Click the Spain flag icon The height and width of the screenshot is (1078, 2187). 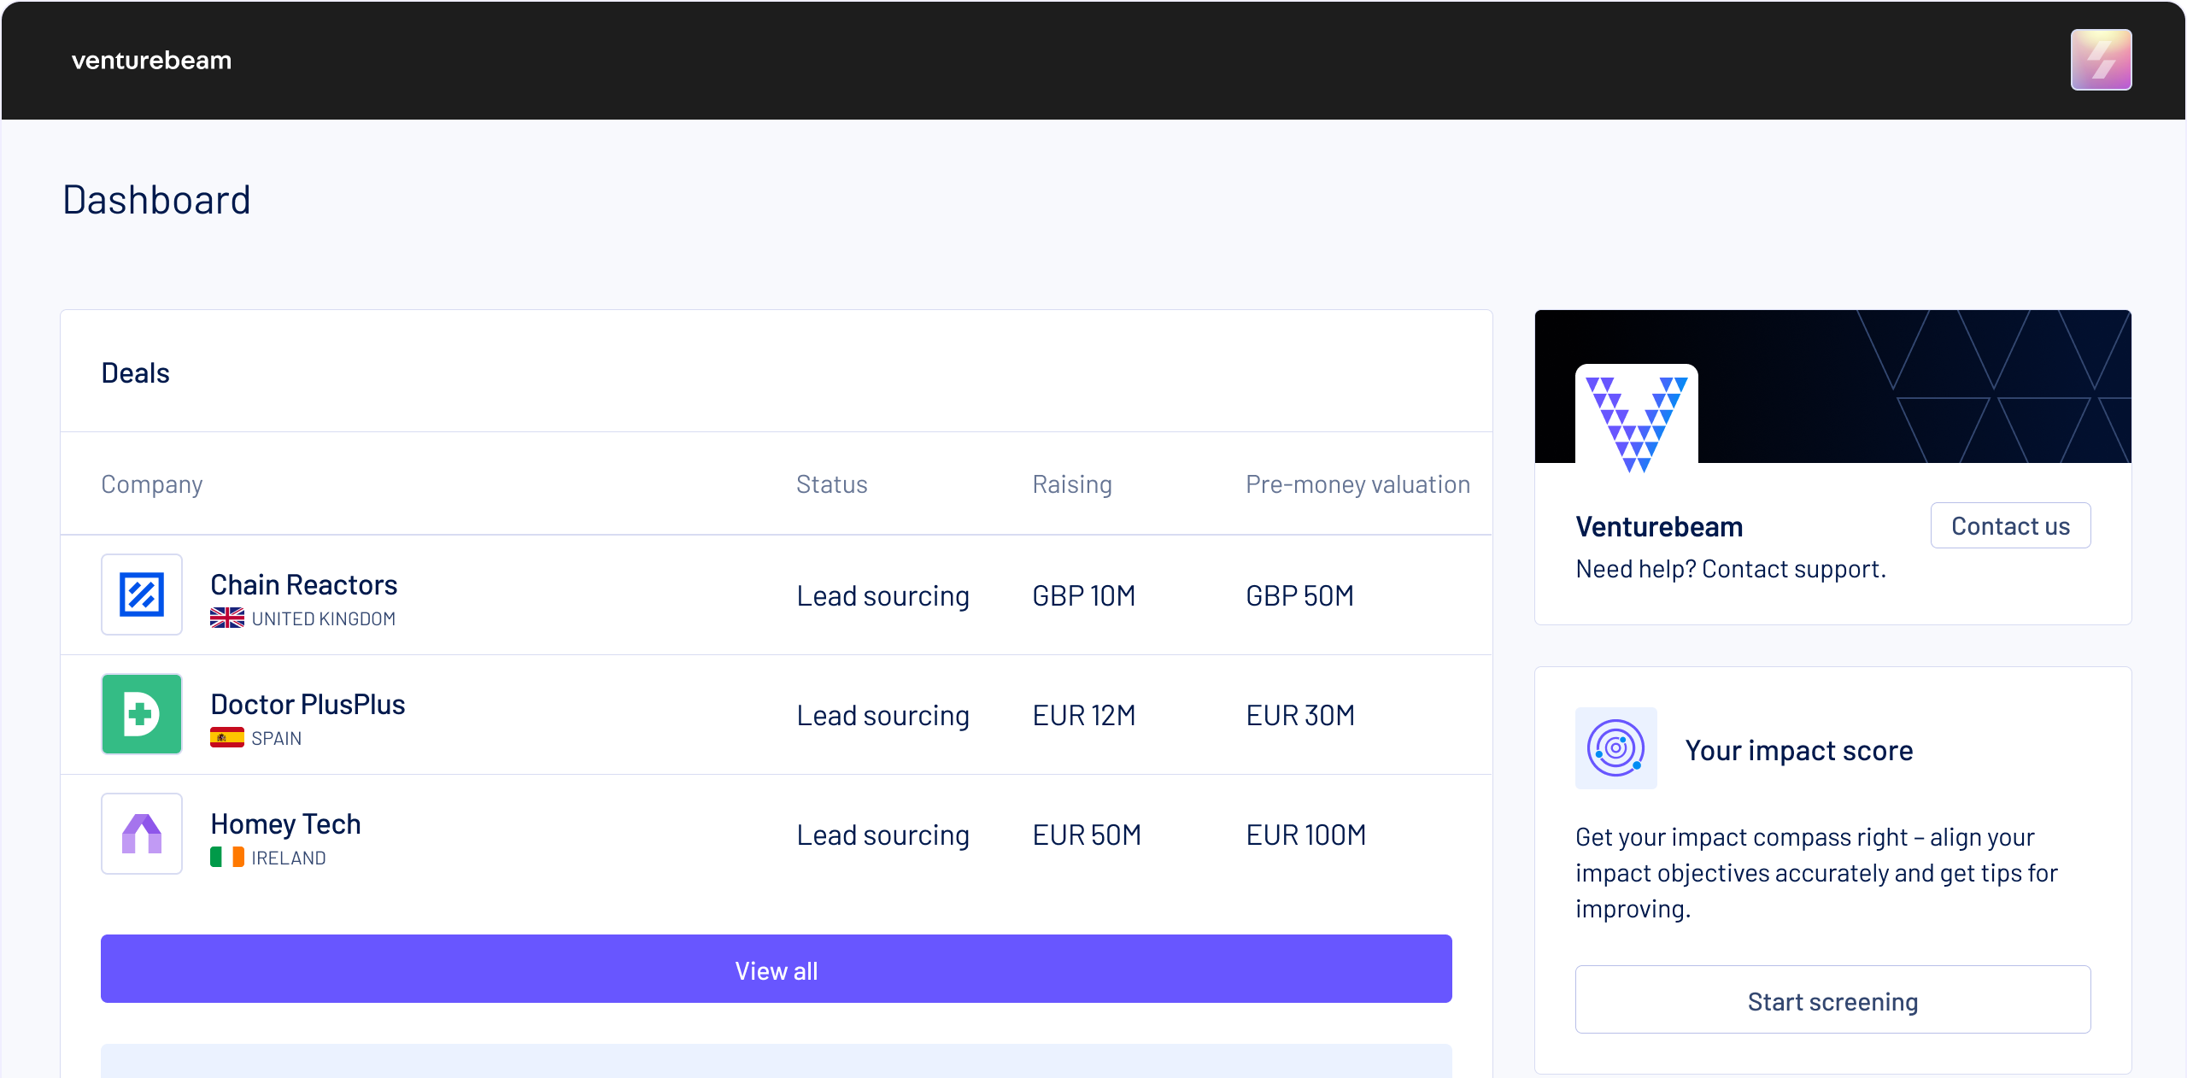(227, 737)
